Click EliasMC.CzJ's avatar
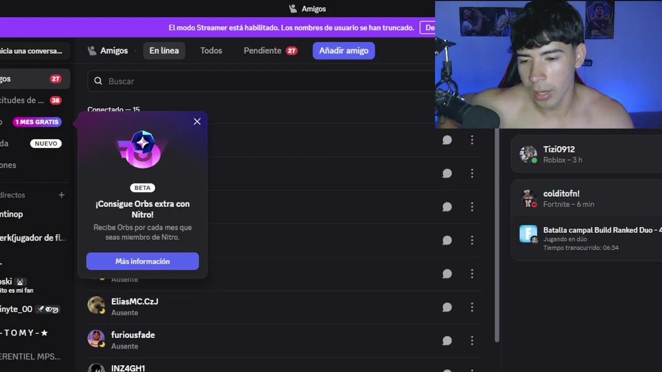This screenshot has width=662, height=372. click(96, 305)
